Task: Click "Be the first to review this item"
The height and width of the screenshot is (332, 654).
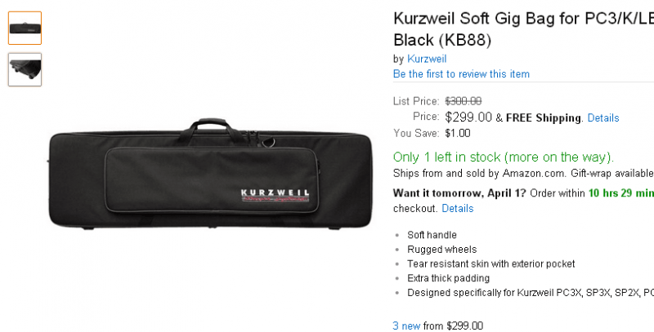Action: click(461, 74)
